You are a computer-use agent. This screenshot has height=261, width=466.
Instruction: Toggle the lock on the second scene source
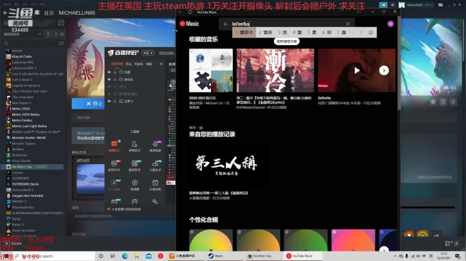[x=115, y=79]
